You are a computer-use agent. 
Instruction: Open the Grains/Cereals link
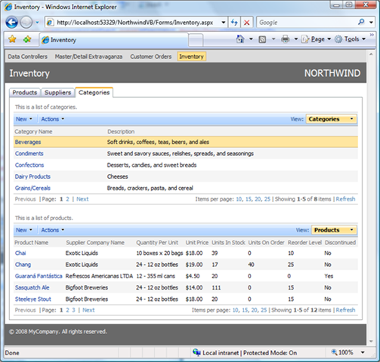point(32,188)
